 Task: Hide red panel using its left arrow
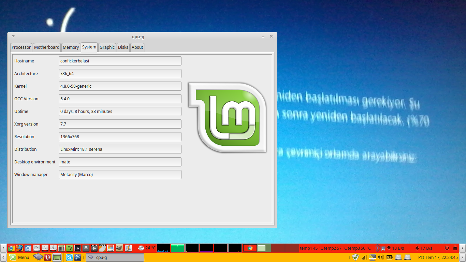(3, 248)
